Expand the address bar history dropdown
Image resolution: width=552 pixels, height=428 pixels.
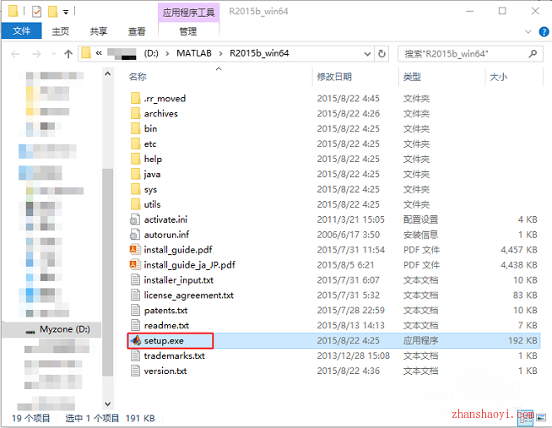coord(367,54)
